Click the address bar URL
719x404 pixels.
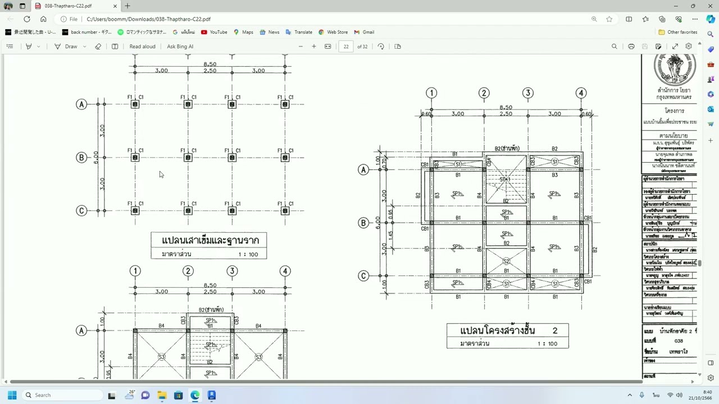point(148,19)
